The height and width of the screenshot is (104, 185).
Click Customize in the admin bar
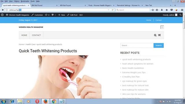[37, 15]
